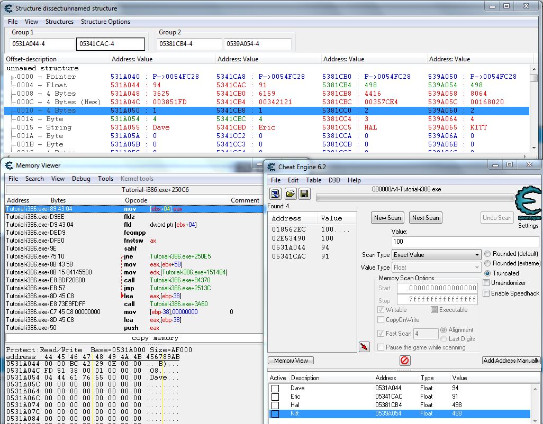
Task: Open the Structures menu
Action: [59, 22]
